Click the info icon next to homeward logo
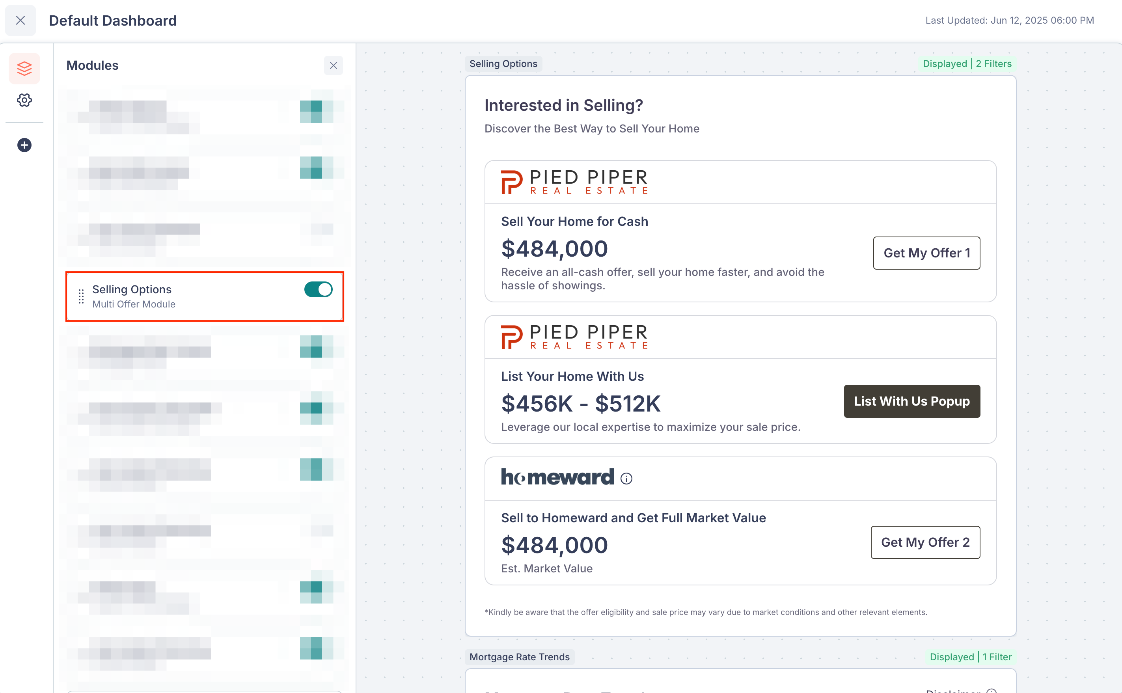This screenshot has width=1122, height=693. click(626, 479)
